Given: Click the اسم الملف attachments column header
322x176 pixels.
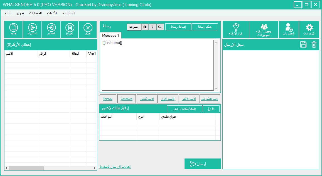Looking at the screenshot, I should [118, 117].
